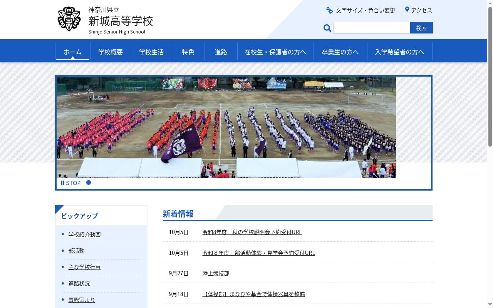Click the ピックアップ sidebar heading
The image size is (493, 308).
coord(79,216)
